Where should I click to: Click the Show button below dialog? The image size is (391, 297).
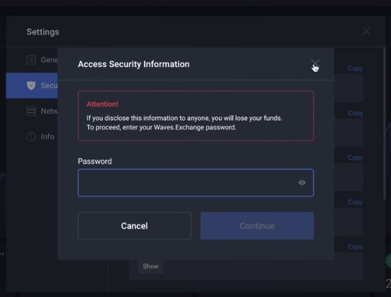150,266
